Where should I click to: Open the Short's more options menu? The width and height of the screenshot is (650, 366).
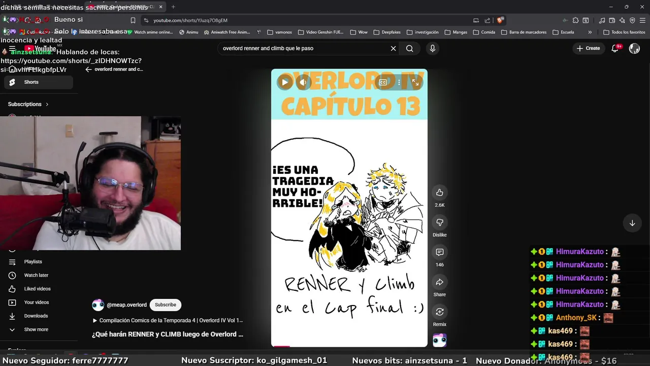coord(399,82)
